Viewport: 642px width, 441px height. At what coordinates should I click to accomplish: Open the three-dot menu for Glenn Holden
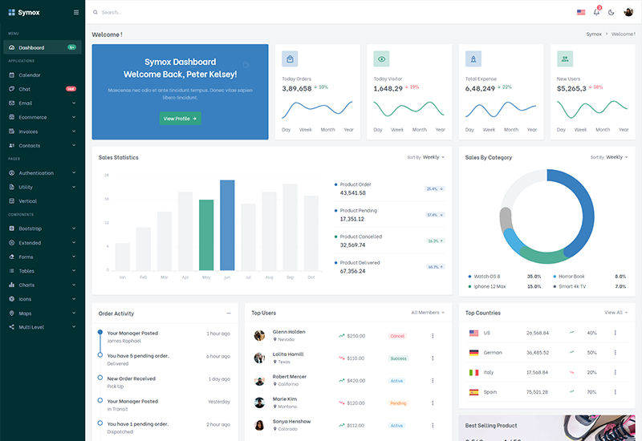pos(433,336)
